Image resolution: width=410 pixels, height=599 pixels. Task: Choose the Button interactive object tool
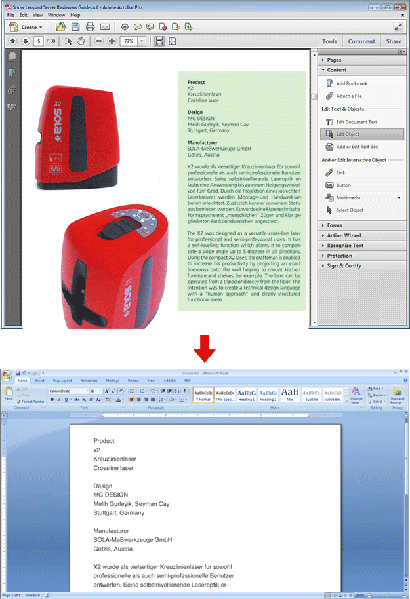[338, 185]
